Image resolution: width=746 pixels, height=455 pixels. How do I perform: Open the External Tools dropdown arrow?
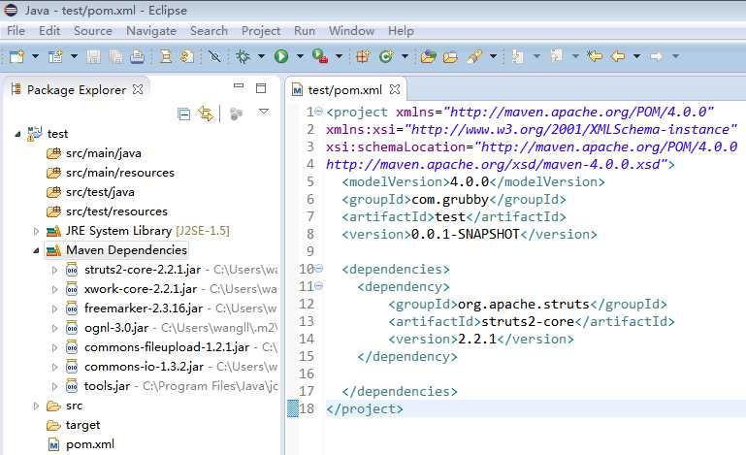(339, 56)
